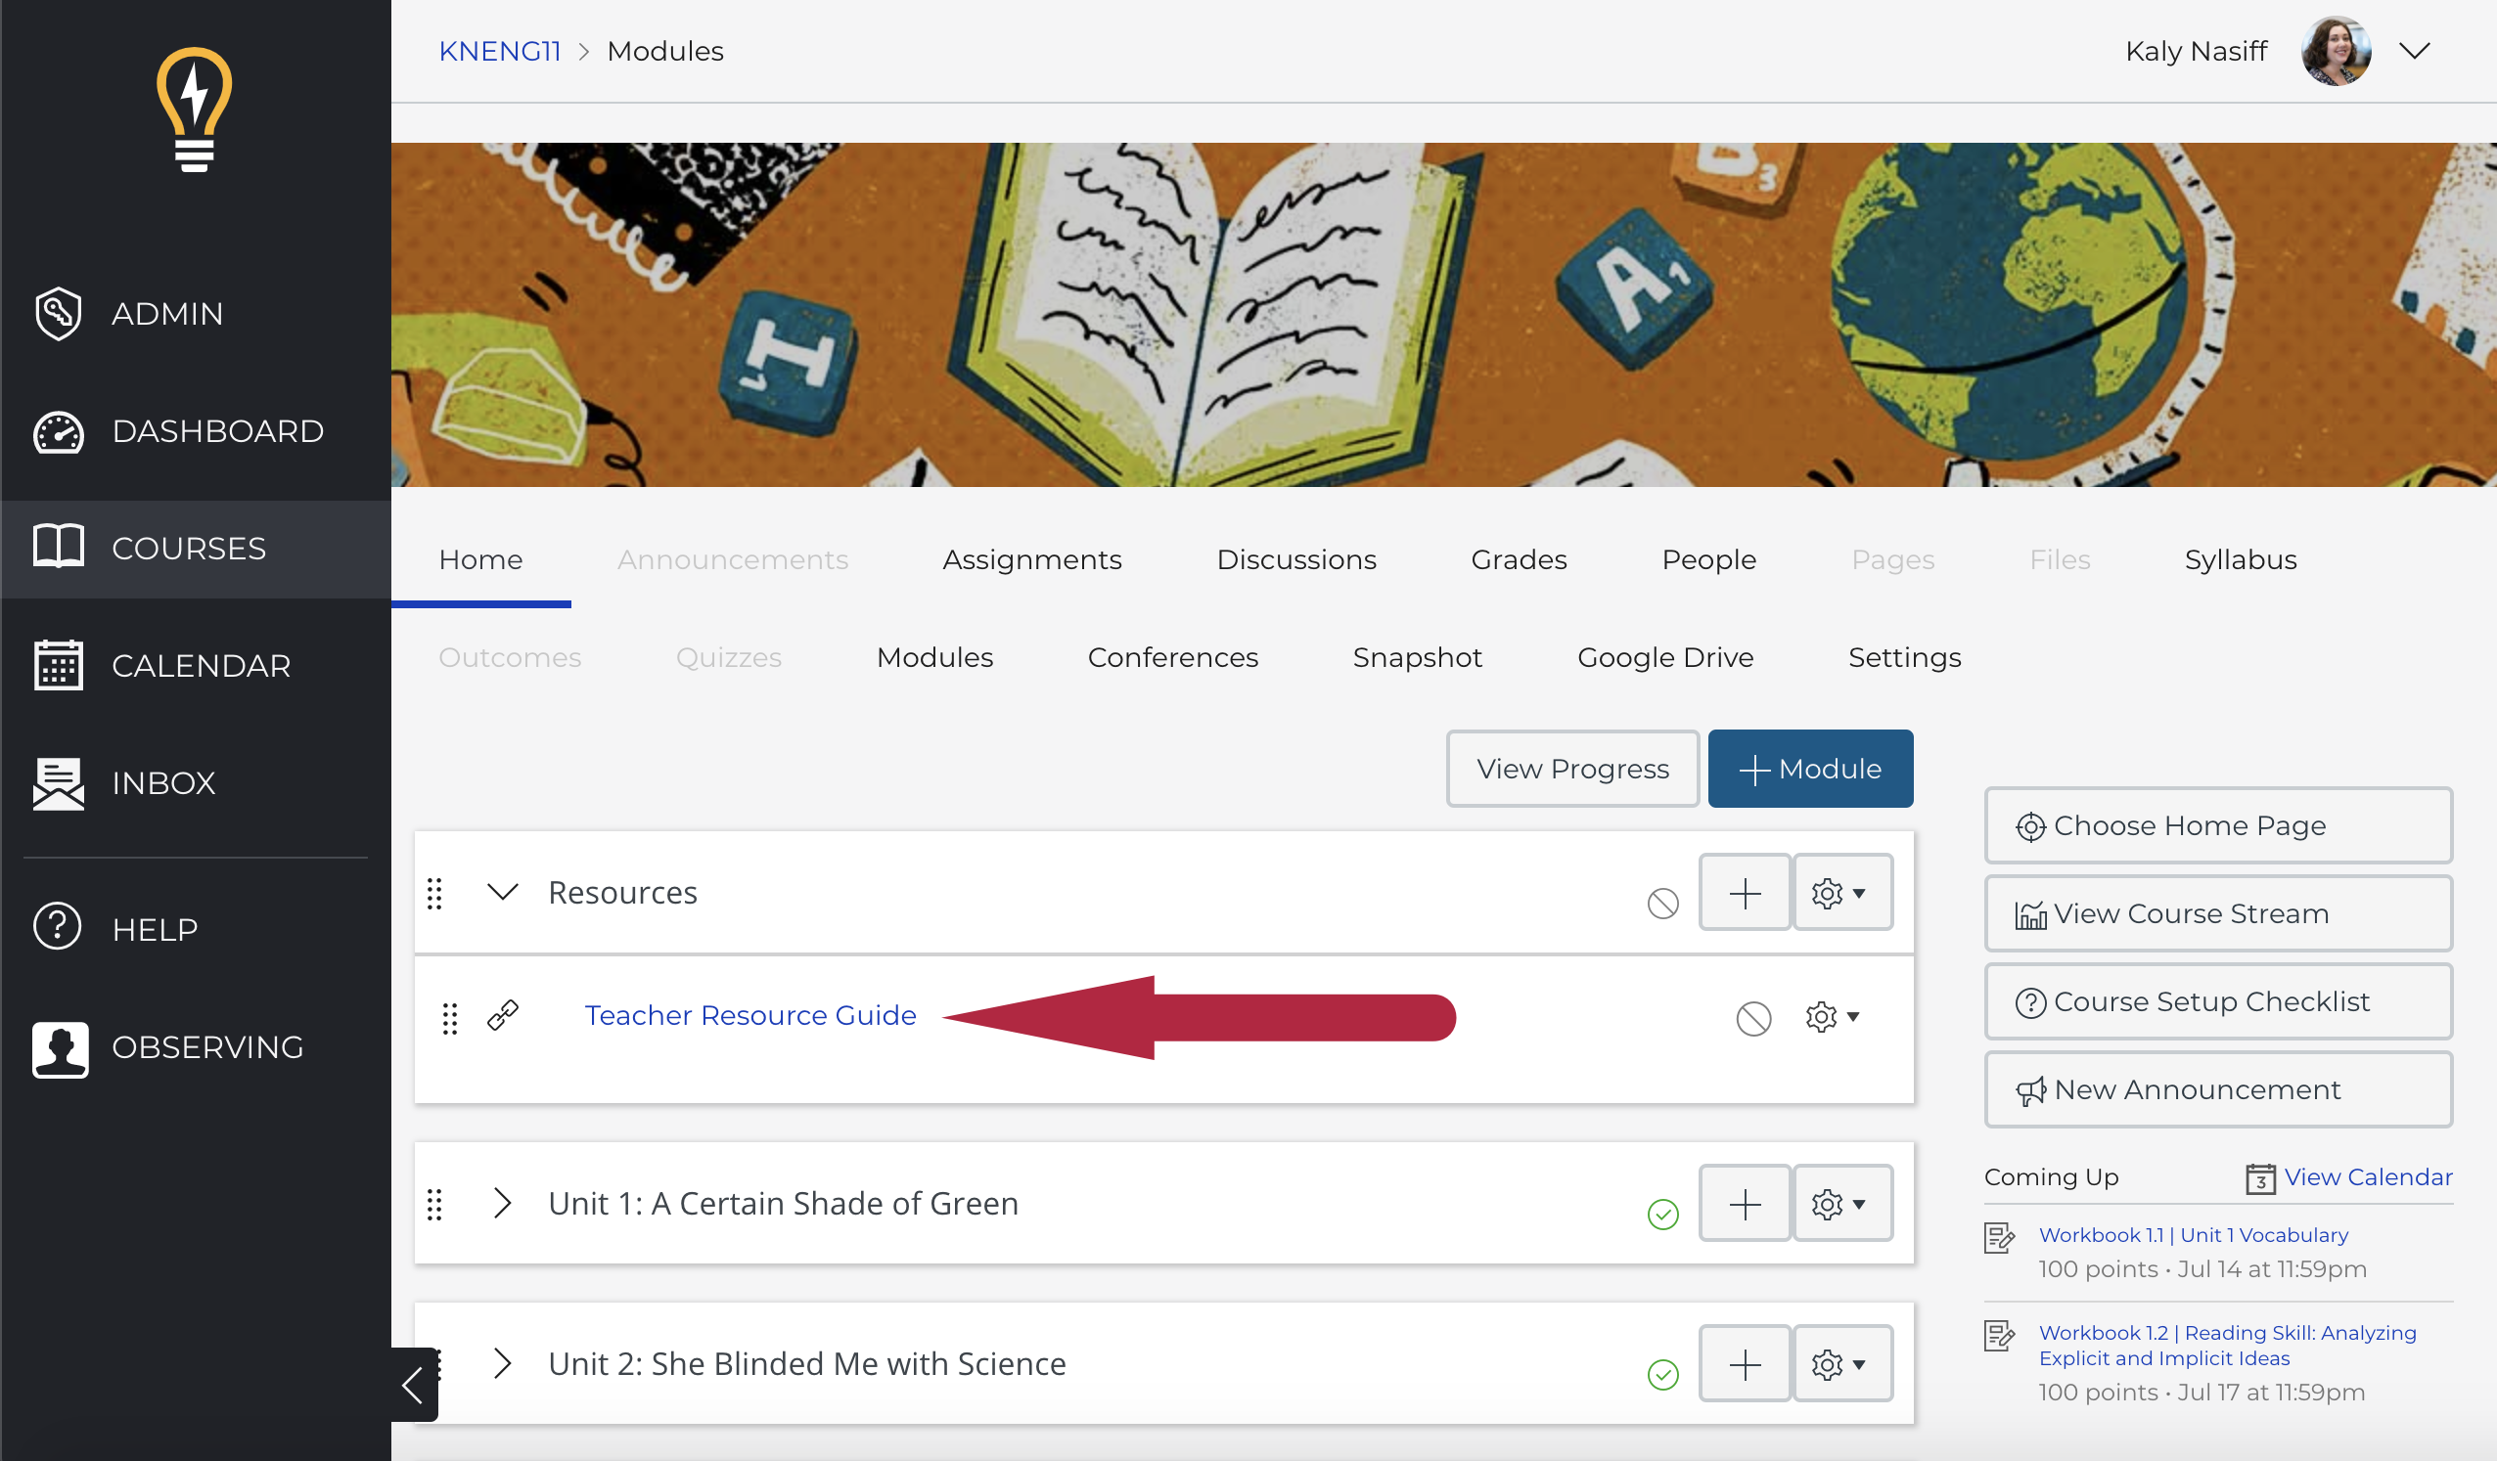Image resolution: width=2497 pixels, height=1461 pixels.
Task: Click the + Module button
Action: click(x=1810, y=769)
